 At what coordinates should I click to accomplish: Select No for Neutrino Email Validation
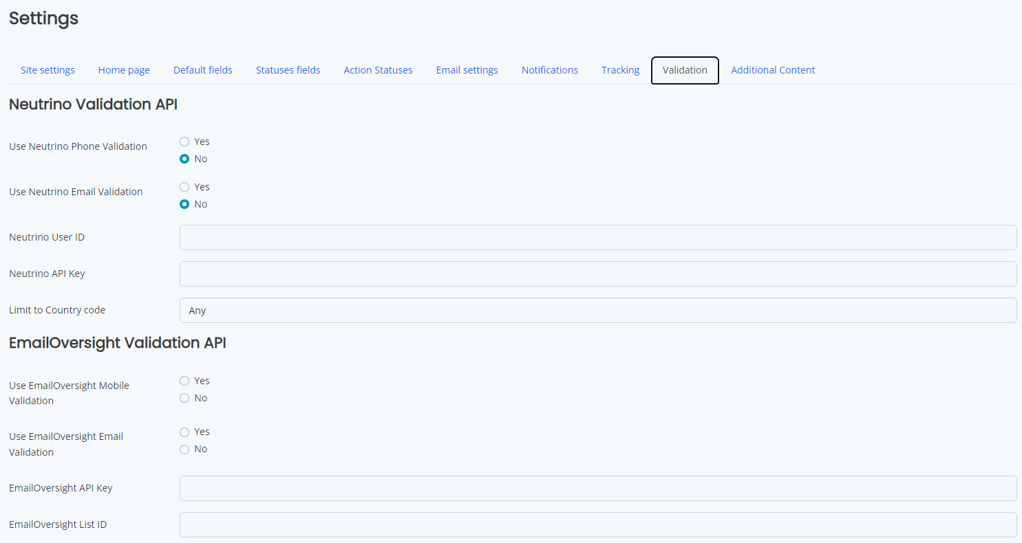pos(184,204)
